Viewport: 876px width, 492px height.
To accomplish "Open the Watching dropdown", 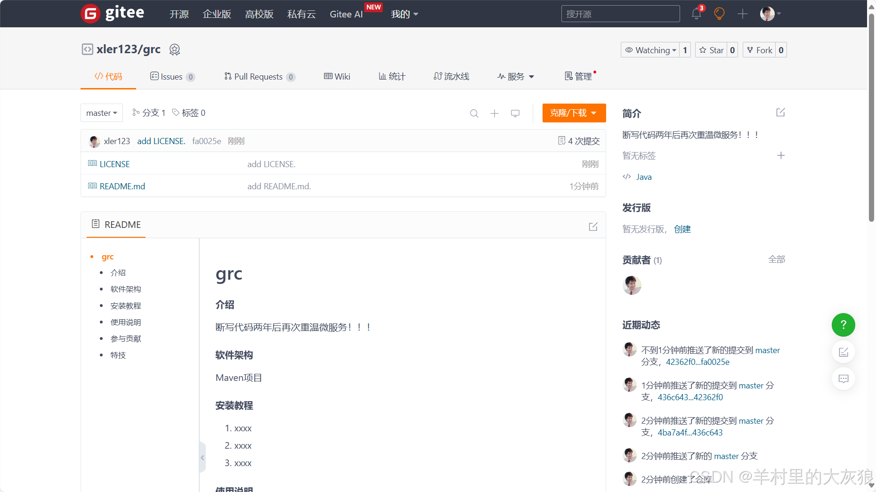I will [650, 50].
